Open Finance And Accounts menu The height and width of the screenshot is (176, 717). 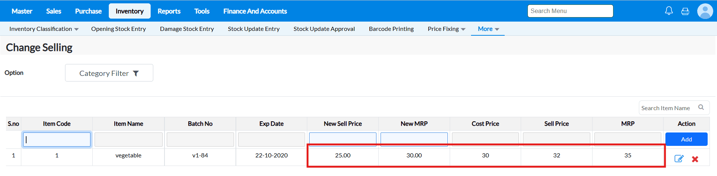click(x=255, y=11)
